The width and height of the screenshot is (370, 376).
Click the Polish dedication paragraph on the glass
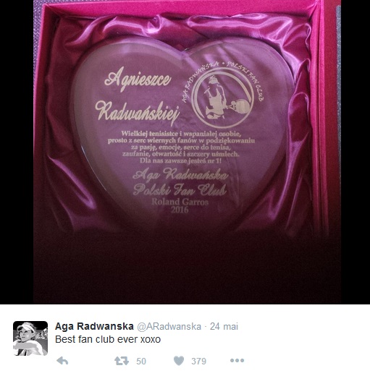pyautogui.click(x=181, y=147)
